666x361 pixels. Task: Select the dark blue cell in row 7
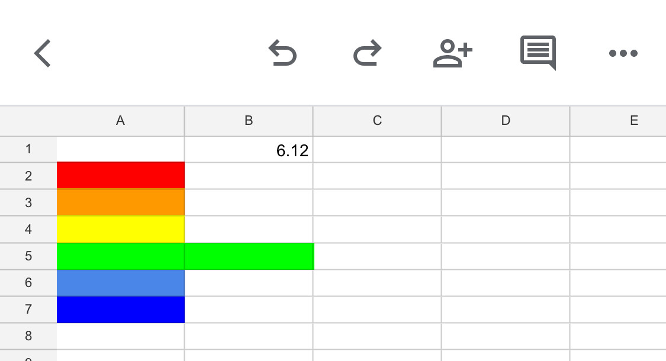click(x=121, y=310)
